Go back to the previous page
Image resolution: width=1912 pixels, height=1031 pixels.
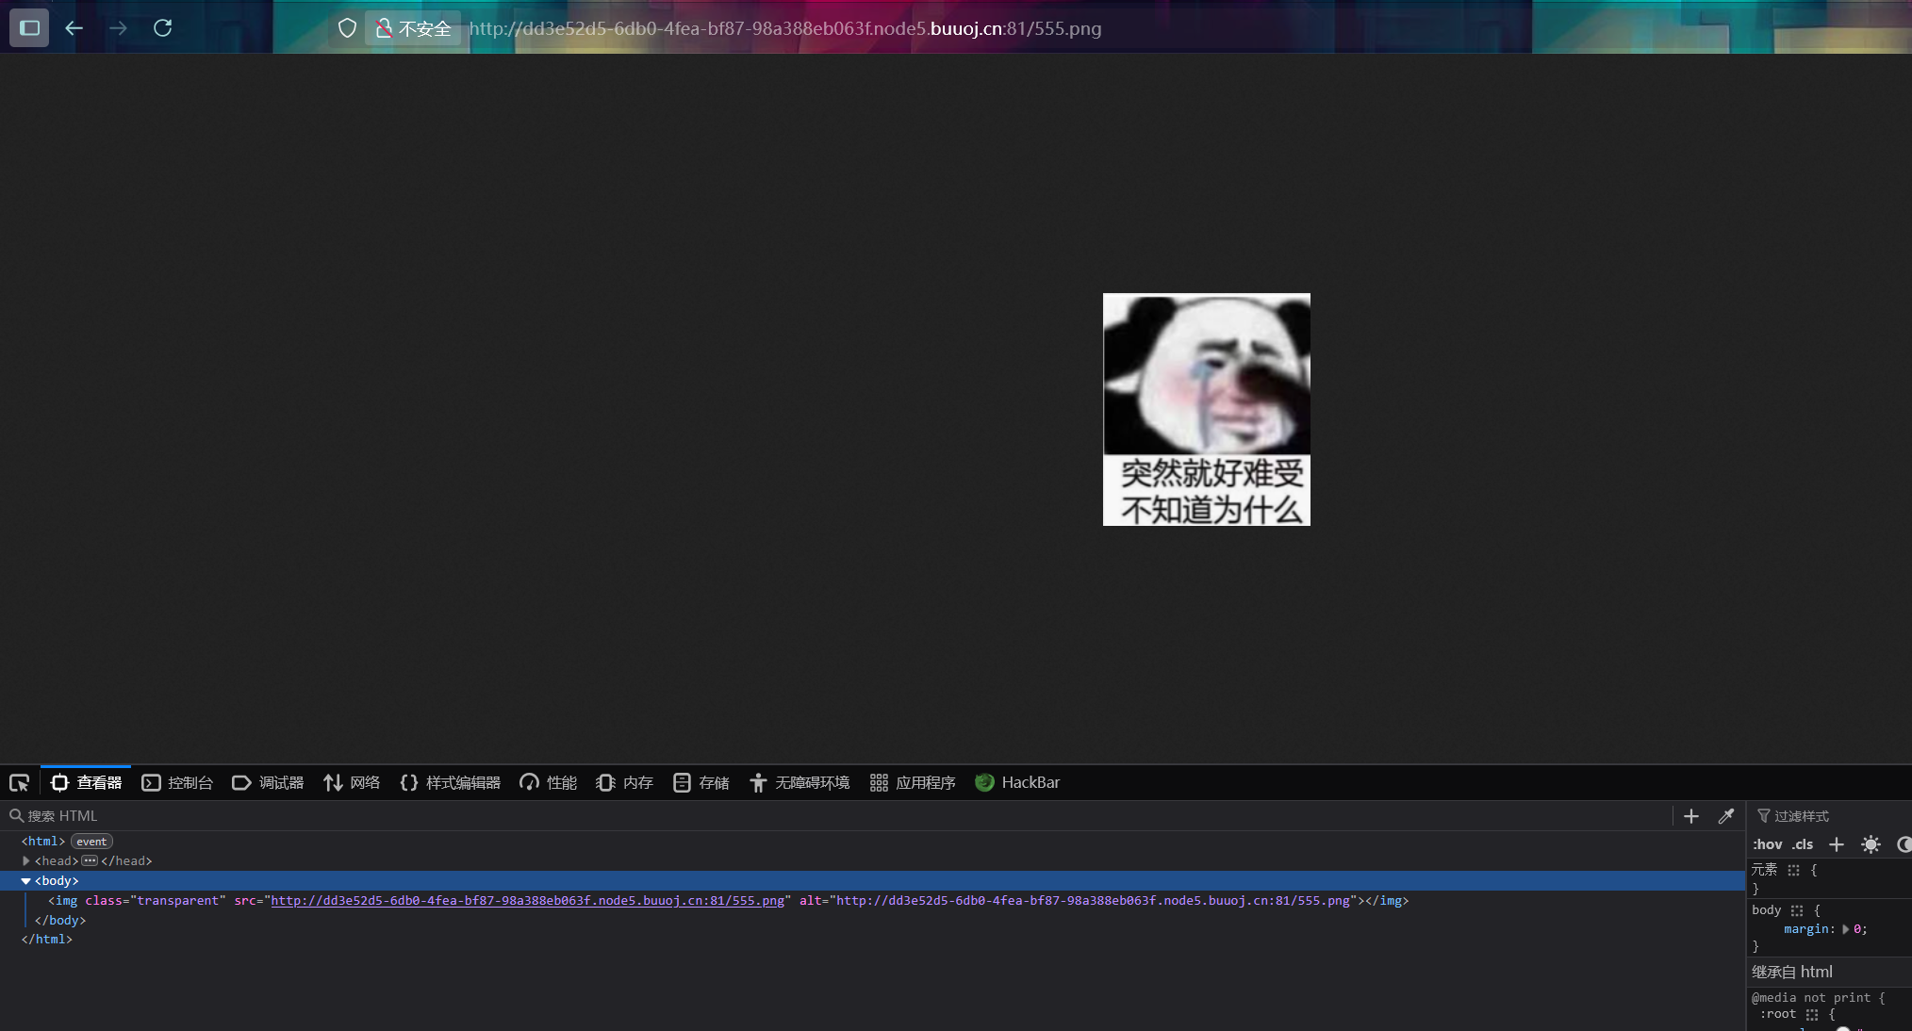[x=74, y=28]
